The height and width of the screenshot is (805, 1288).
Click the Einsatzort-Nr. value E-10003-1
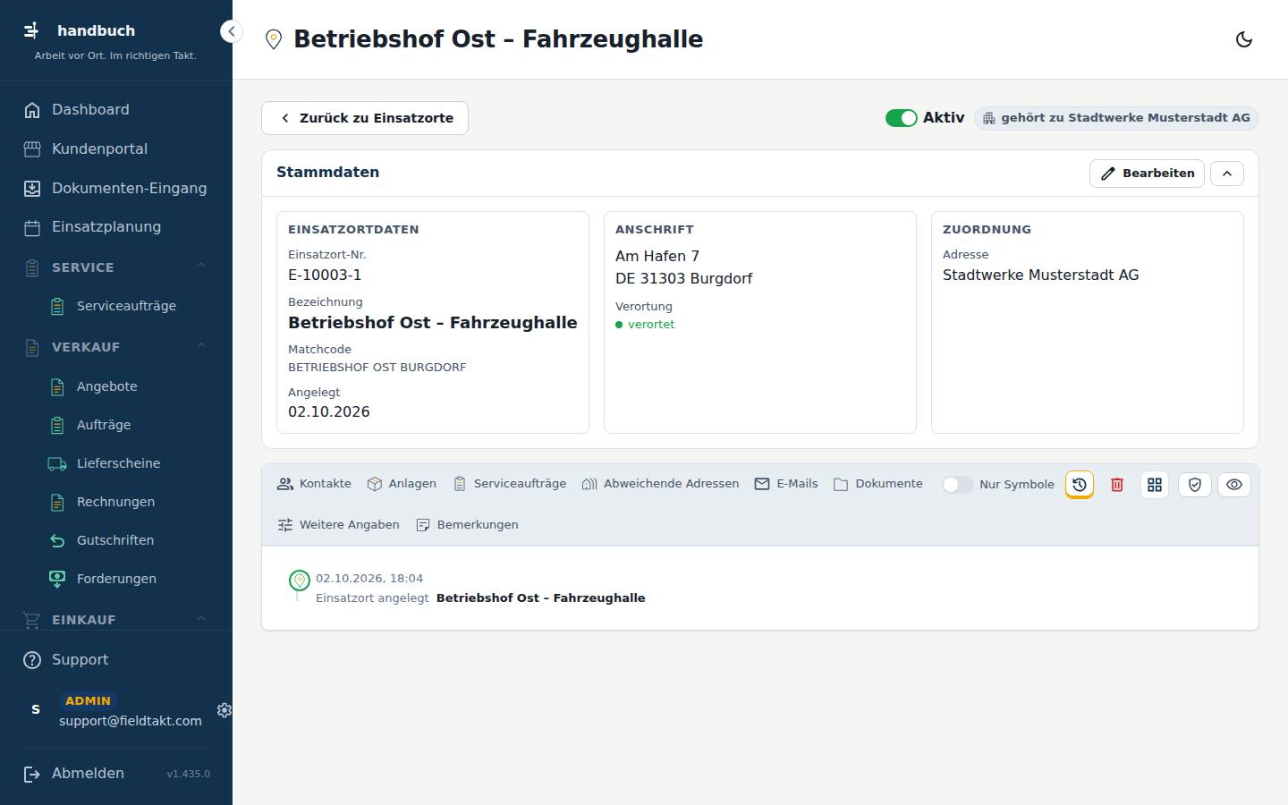click(325, 275)
